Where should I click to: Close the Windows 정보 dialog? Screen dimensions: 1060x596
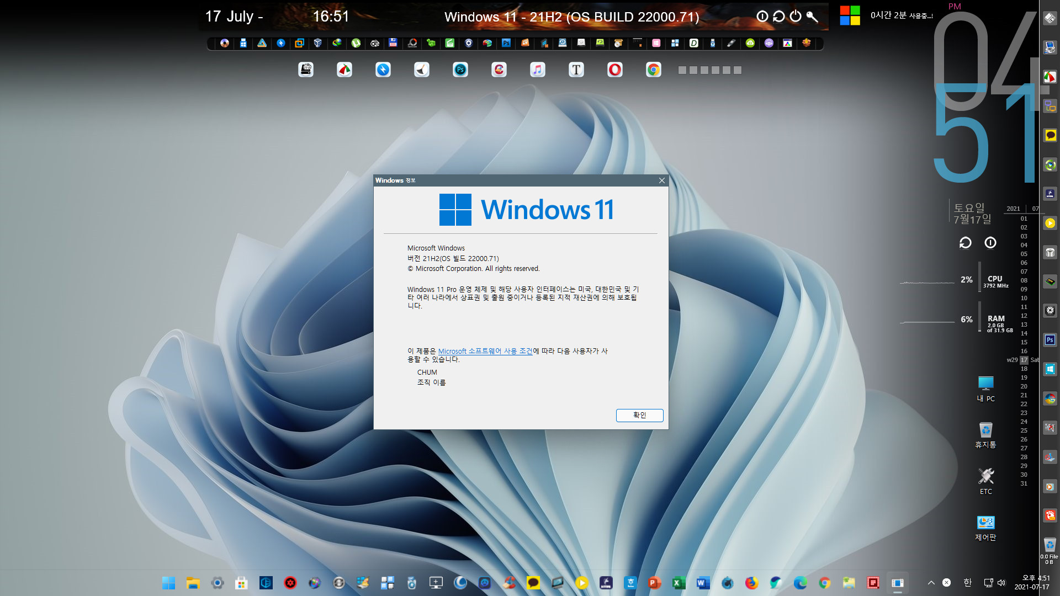662,180
